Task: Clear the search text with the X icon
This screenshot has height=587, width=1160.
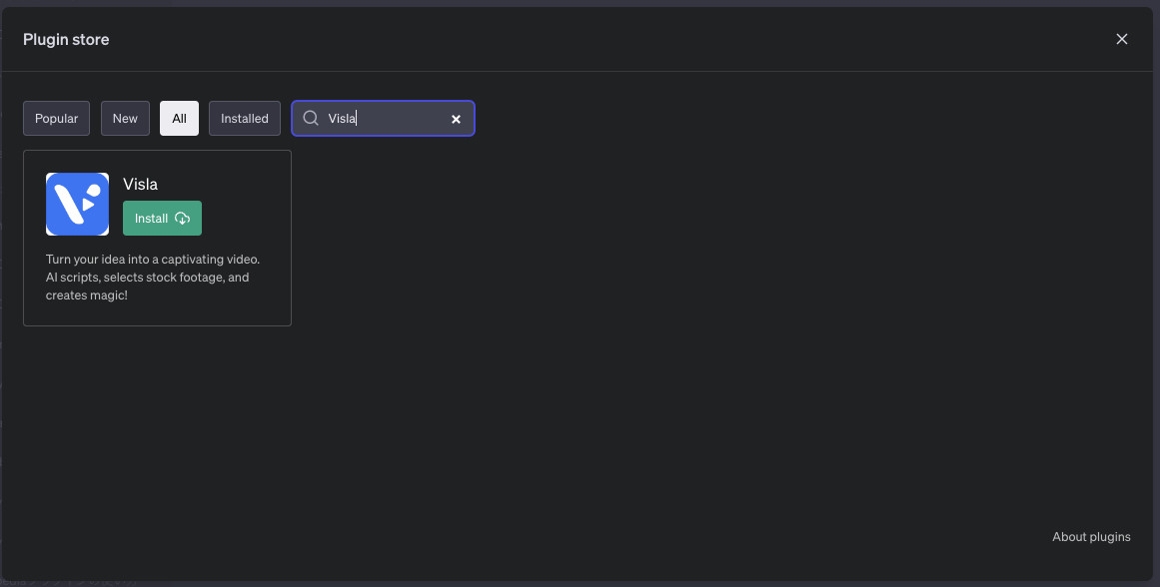Action: click(x=456, y=119)
